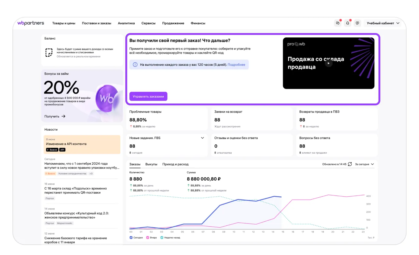Open the 'Изменение в API контента' news item
This screenshot has height=255, width=419.
66,144
